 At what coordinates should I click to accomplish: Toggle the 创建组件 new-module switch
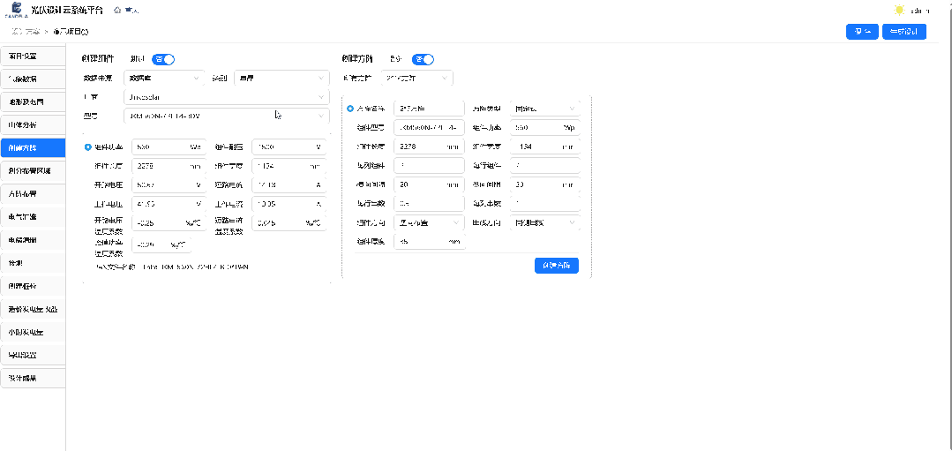point(163,59)
